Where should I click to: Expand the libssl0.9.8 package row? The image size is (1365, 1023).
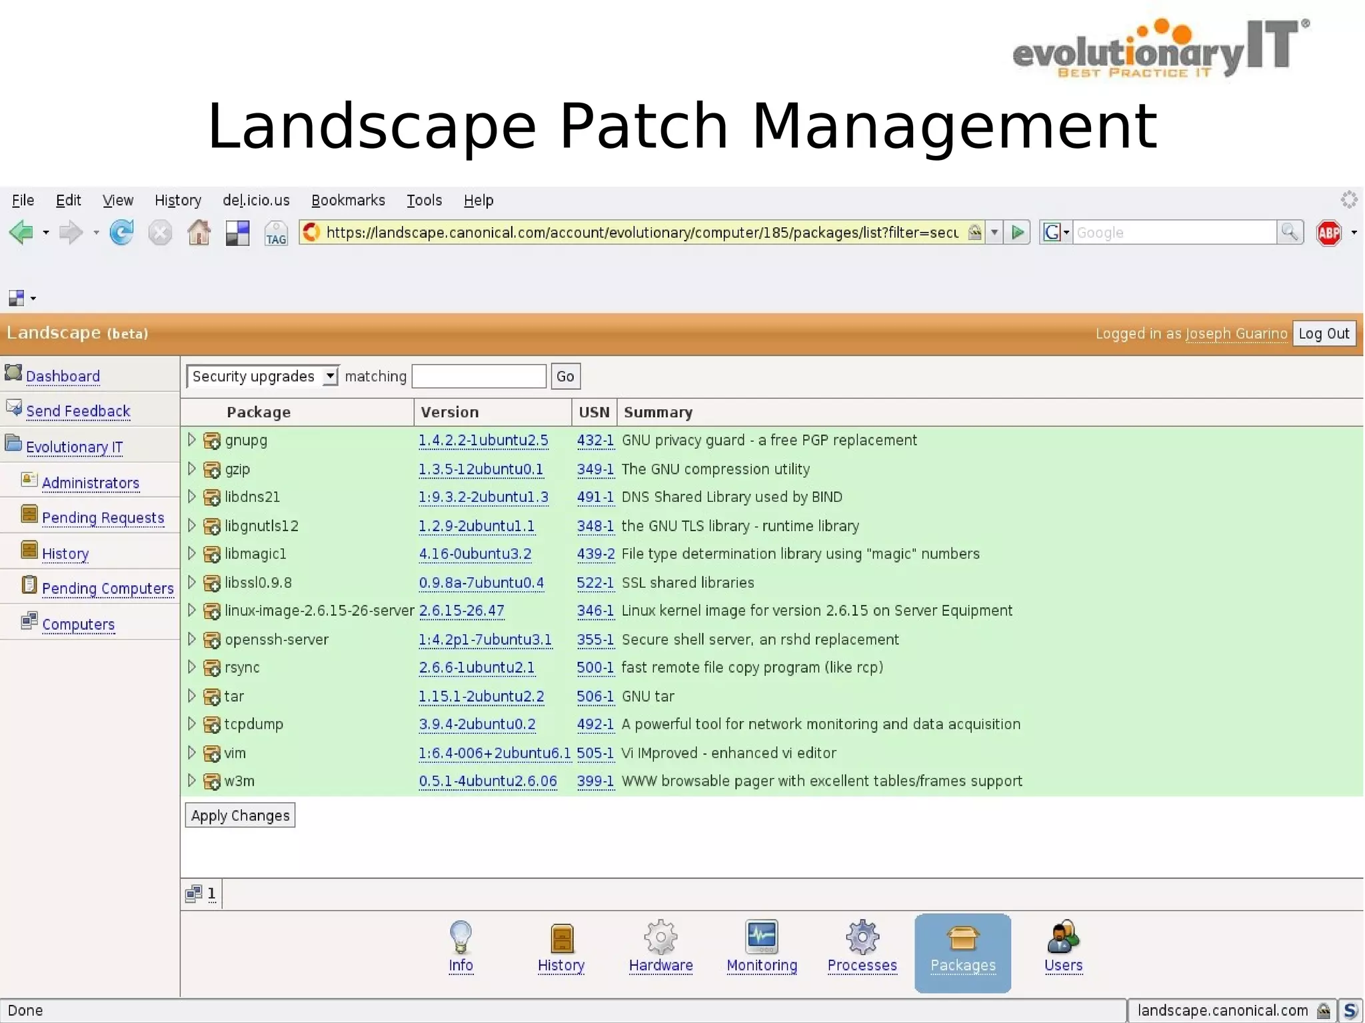click(x=191, y=582)
